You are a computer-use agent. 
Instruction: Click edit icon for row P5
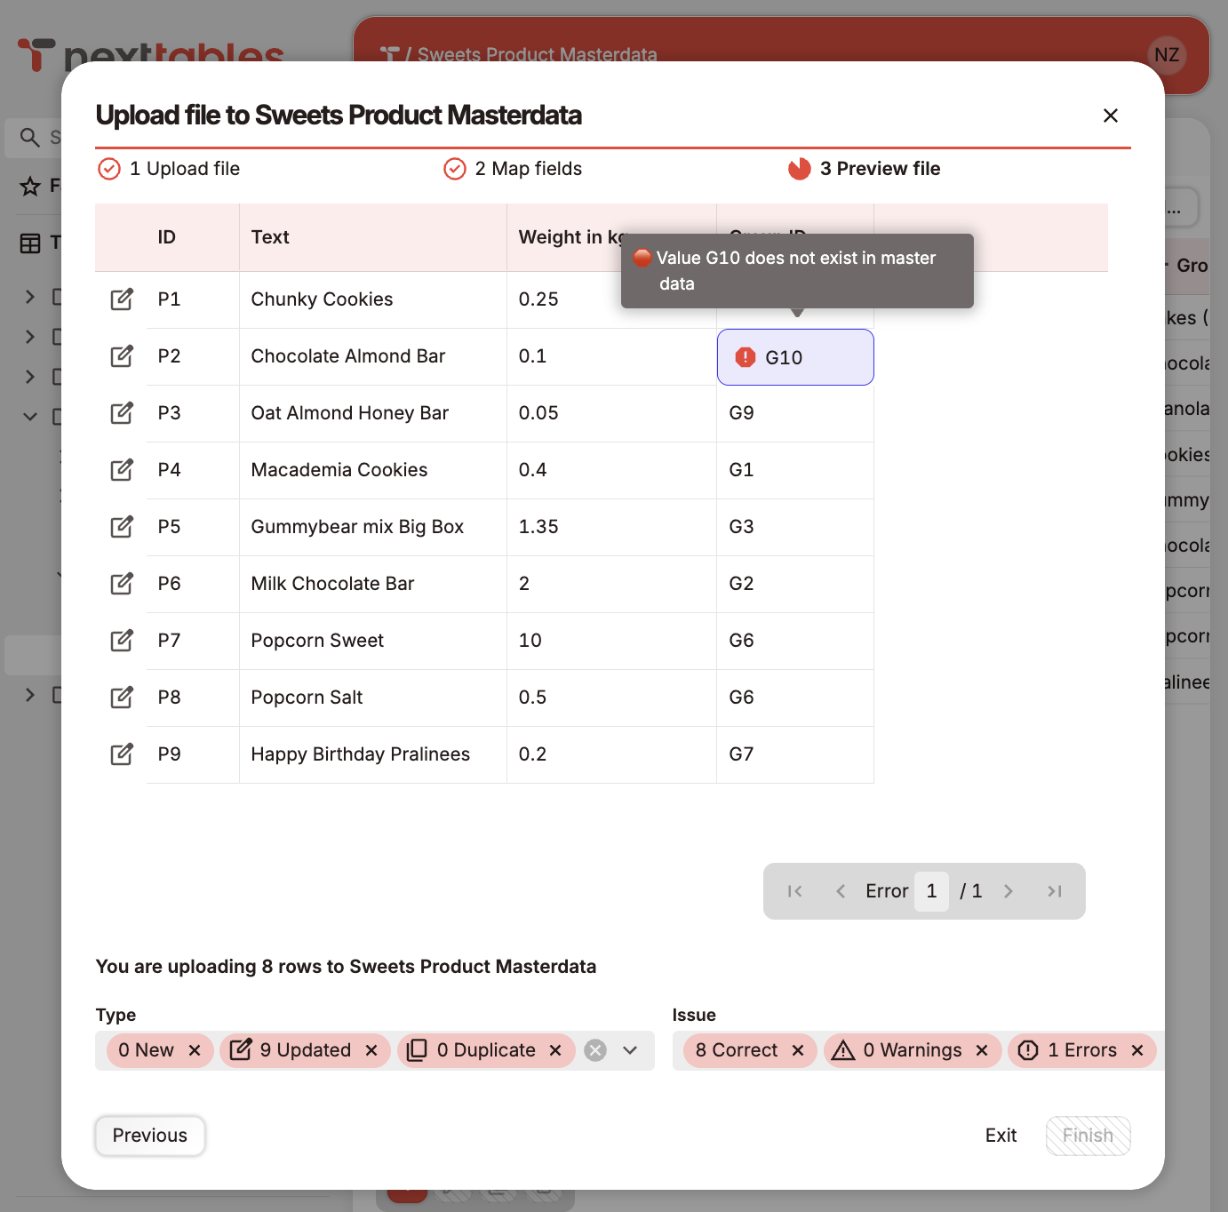tap(122, 527)
